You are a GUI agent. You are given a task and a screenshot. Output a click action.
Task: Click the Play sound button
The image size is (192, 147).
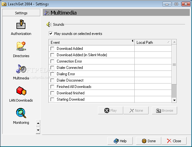pos(111,110)
